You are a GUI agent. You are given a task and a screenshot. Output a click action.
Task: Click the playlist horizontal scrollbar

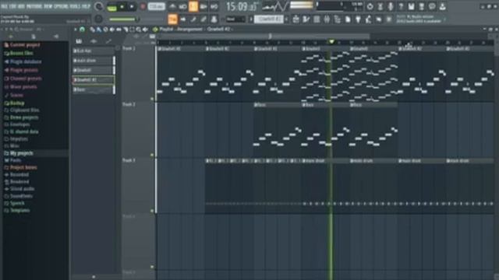tap(264, 37)
